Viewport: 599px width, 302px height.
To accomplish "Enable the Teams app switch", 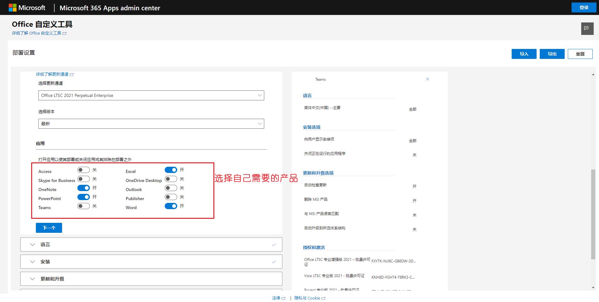I will 83,206.
